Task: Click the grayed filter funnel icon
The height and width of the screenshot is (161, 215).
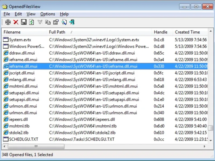Action: click(x=40, y=22)
